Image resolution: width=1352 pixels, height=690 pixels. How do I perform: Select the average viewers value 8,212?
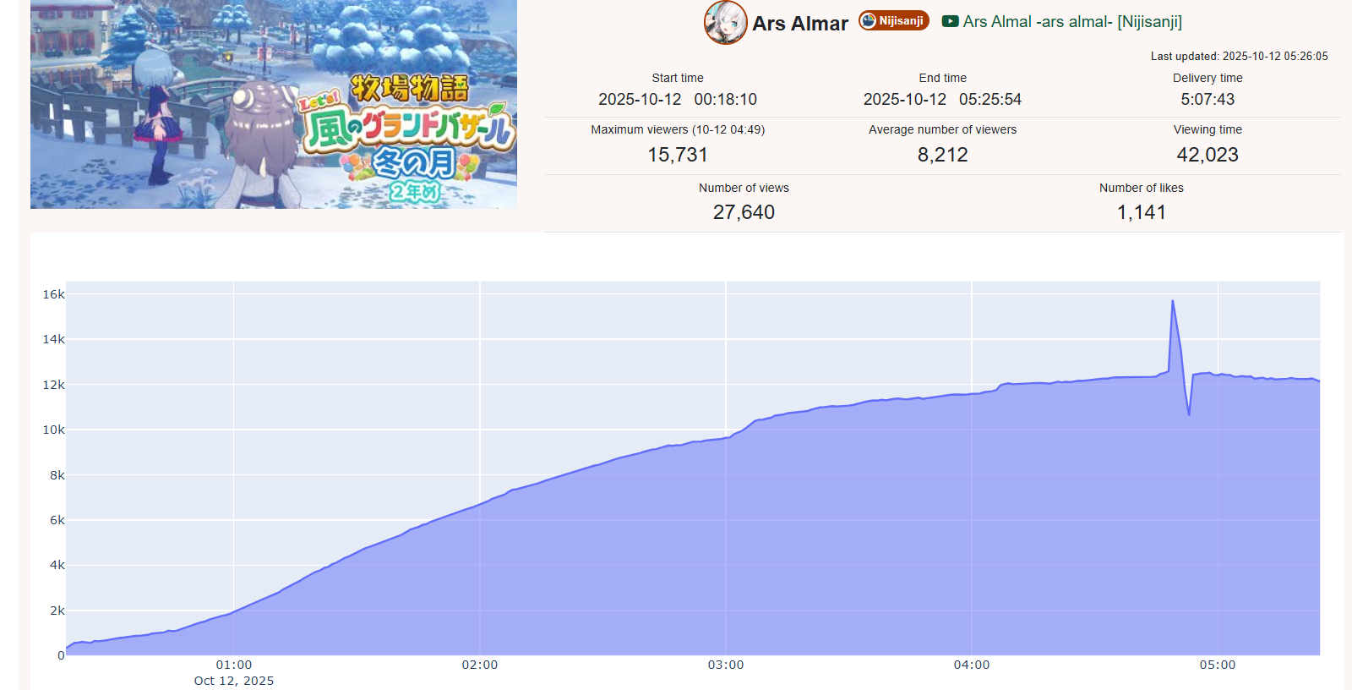(943, 155)
